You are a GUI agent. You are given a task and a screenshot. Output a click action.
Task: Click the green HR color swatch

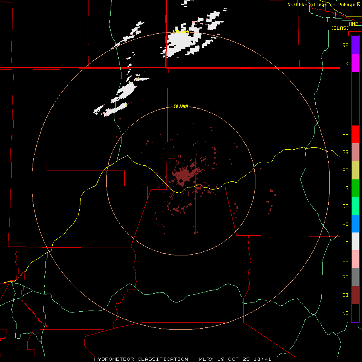355,188
